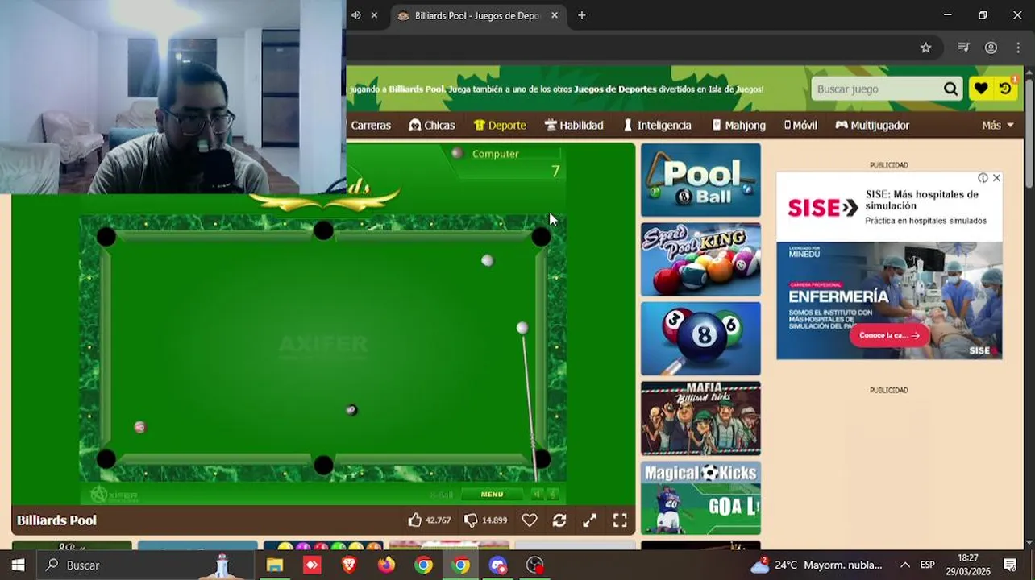Mute the tab using its speaker icon
The width and height of the screenshot is (1035, 580).
click(x=356, y=15)
